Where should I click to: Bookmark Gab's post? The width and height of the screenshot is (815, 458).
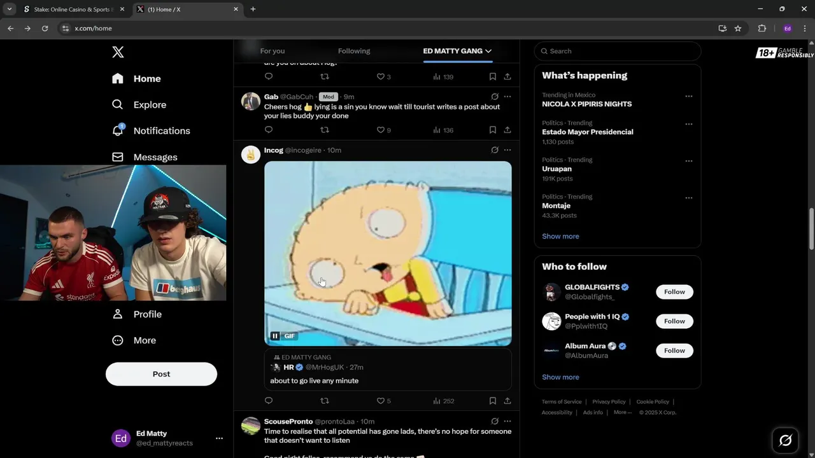493,130
